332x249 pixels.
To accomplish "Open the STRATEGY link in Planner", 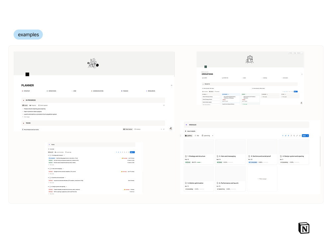I will [x=26, y=91].
